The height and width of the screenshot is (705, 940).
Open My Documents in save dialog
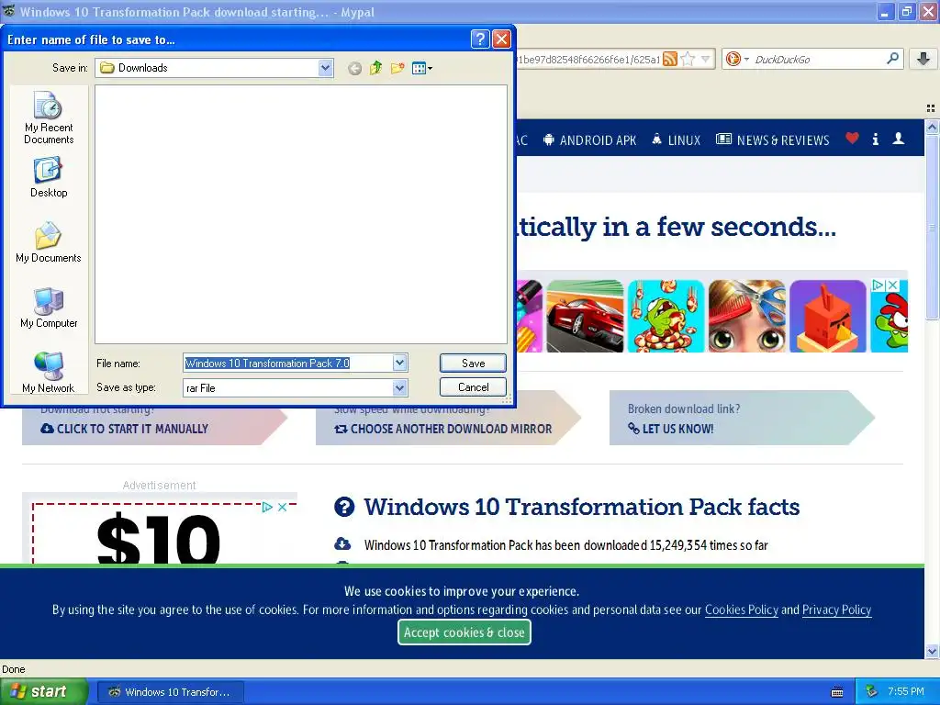point(49,242)
